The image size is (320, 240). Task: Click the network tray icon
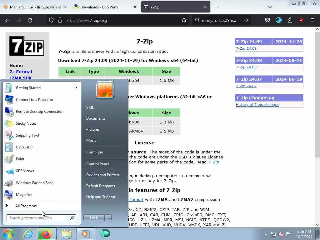pyautogui.click(x=273, y=234)
